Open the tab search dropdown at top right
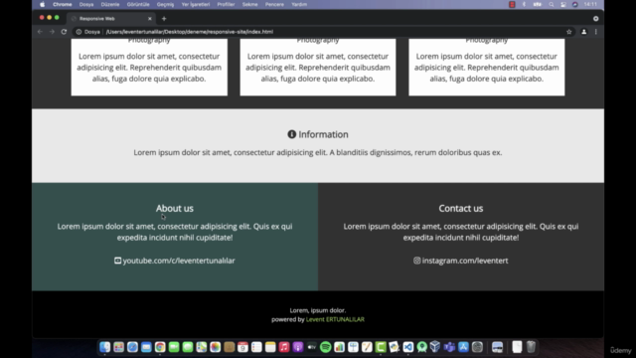 (x=595, y=19)
